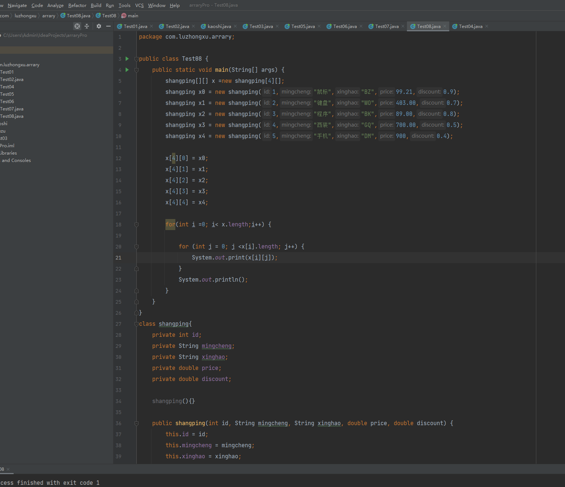Image resolution: width=565 pixels, height=487 pixels.
Task: Hide the project panel with minus icon
Action: click(x=108, y=26)
